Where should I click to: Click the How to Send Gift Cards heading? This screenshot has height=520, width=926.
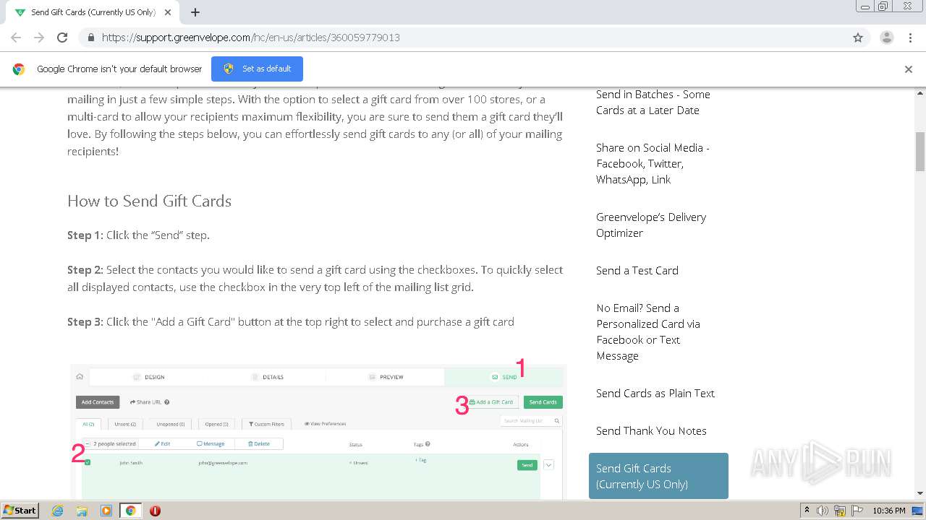point(150,201)
